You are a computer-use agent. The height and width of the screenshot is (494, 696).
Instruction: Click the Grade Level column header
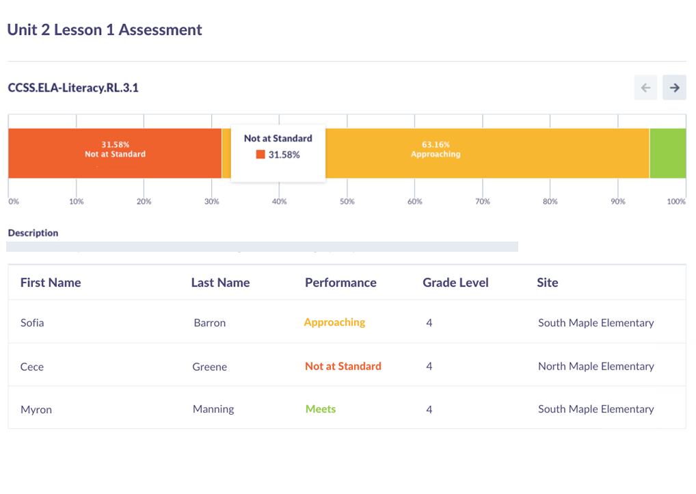pos(455,282)
